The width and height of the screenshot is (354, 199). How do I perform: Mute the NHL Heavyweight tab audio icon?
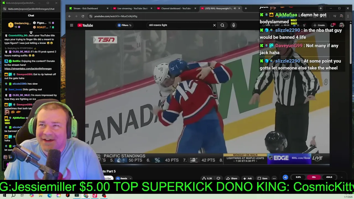click(x=235, y=8)
